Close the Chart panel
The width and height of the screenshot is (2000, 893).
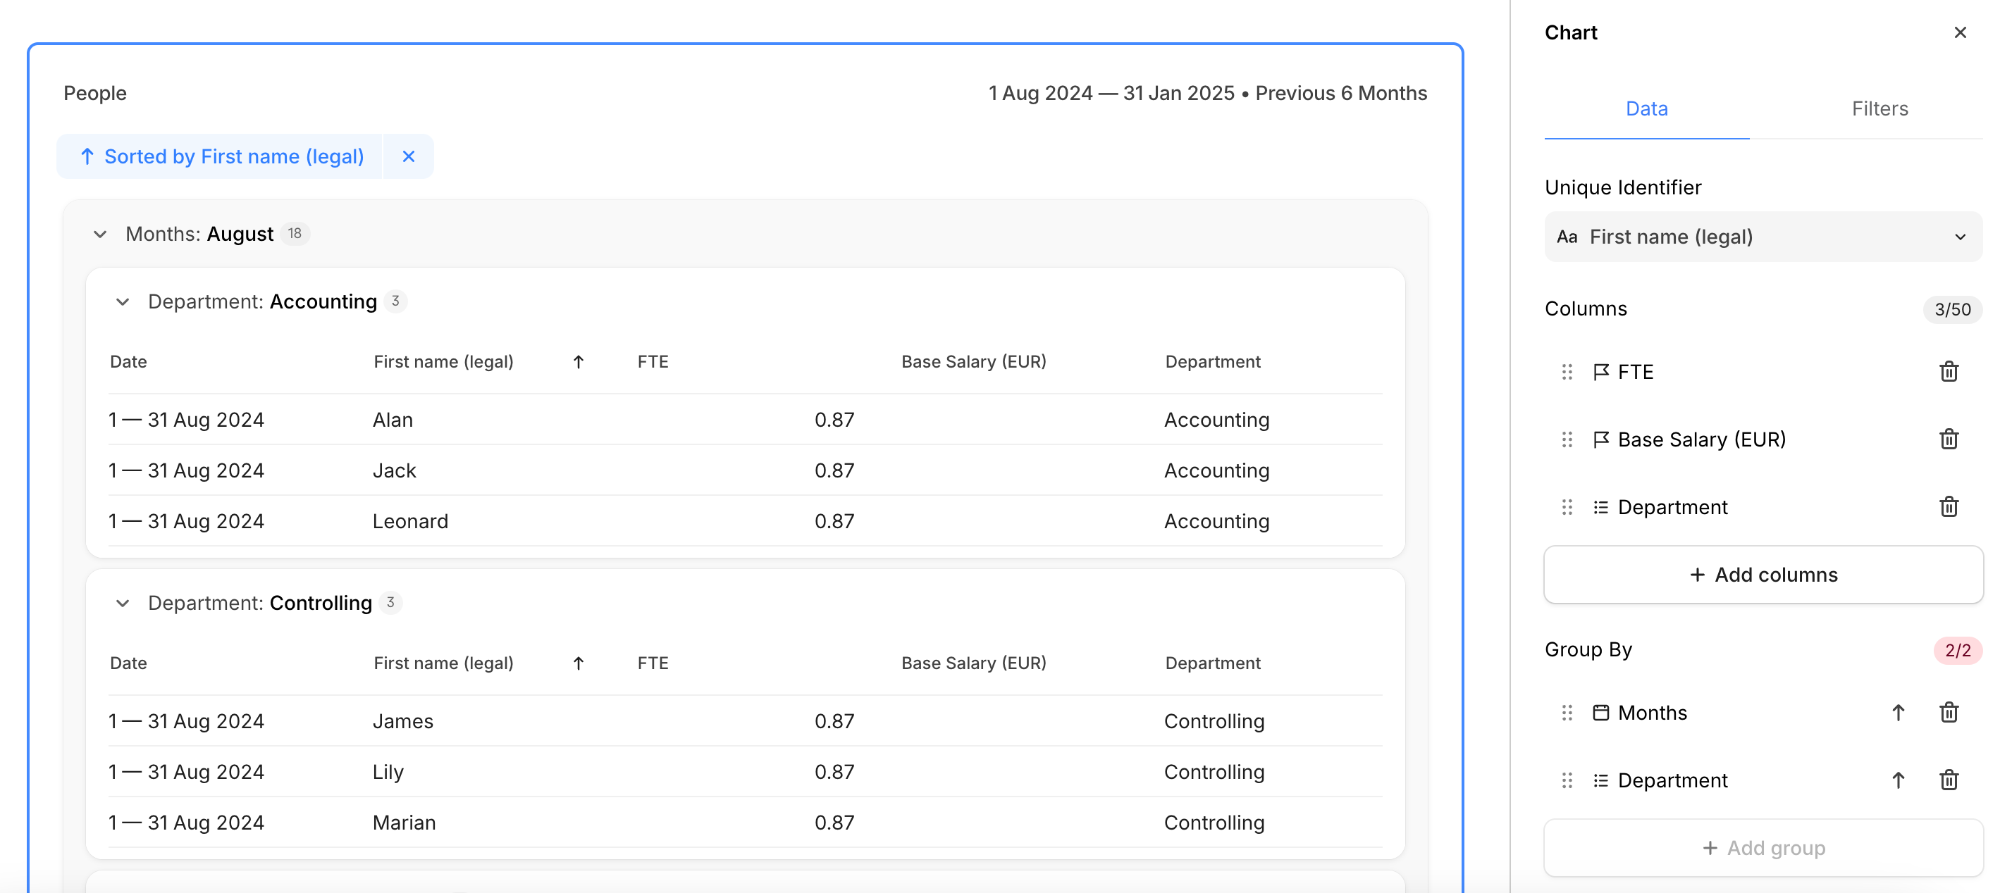[1960, 32]
